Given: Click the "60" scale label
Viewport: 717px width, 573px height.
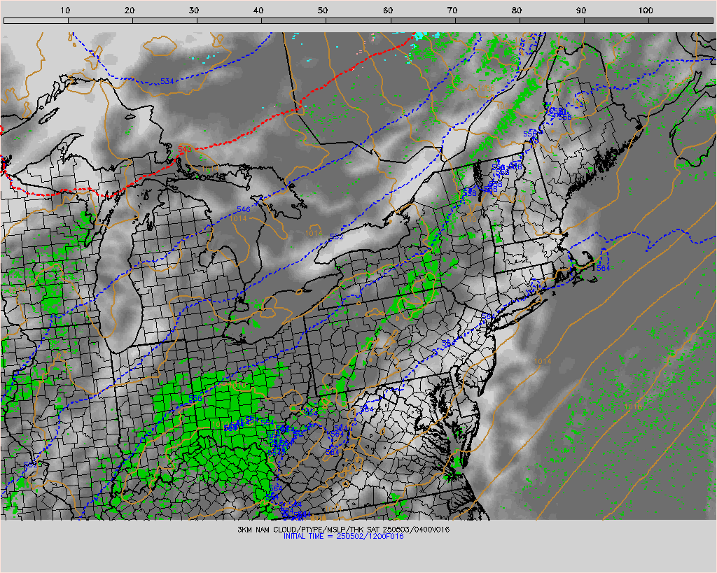Looking at the screenshot, I should pyautogui.click(x=388, y=10).
